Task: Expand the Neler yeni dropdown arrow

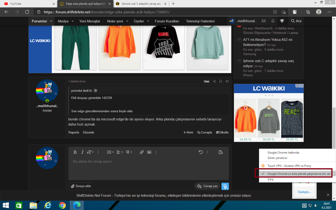Action: click(x=127, y=21)
